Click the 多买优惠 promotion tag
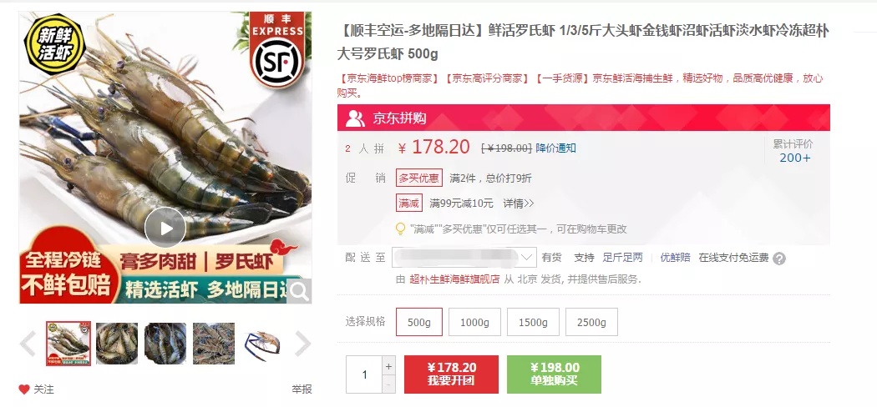877x407 pixels. click(x=419, y=178)
